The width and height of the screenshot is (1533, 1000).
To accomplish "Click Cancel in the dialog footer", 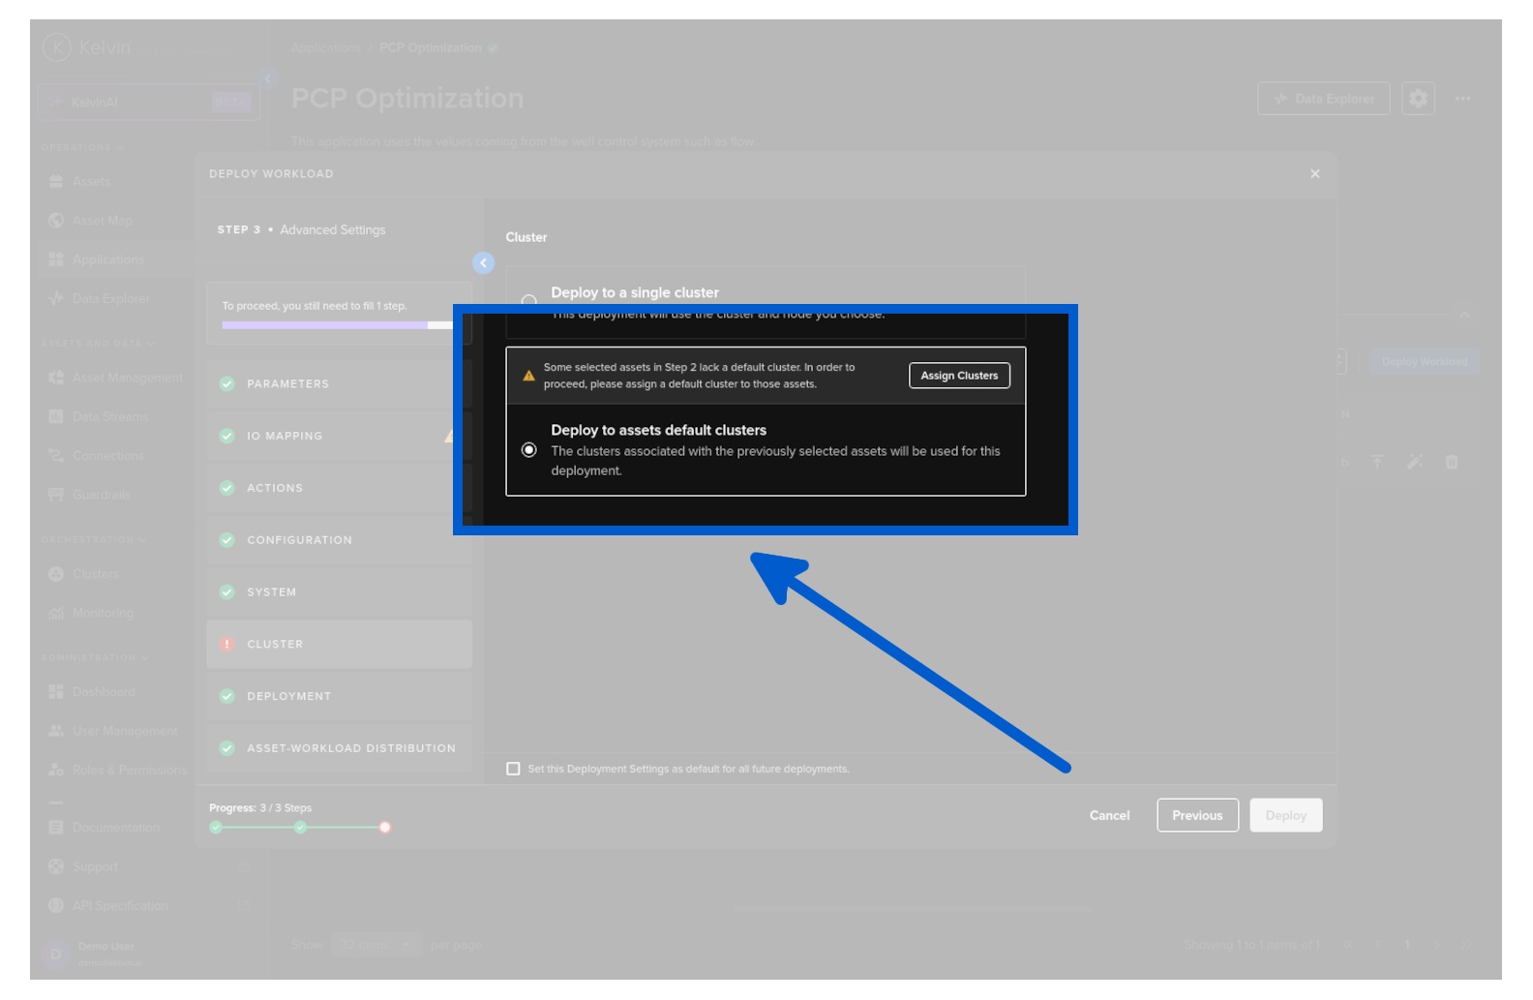I will tap(1109, 815).
